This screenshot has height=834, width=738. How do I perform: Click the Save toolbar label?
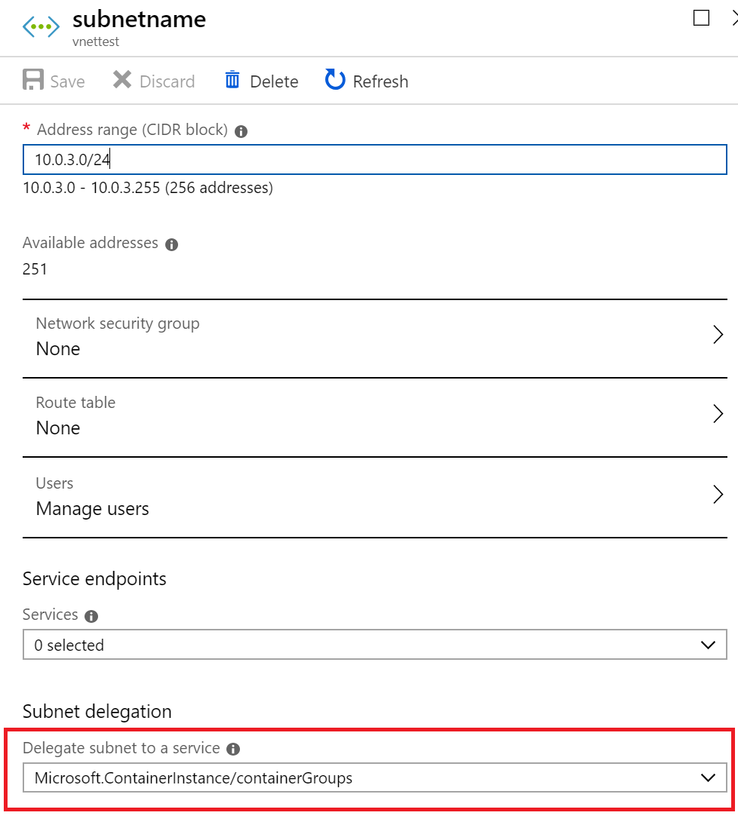(x=68, y=81)
